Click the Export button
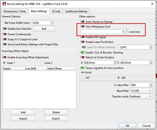This screenshot has height=130, width=157. click(56, 119)
